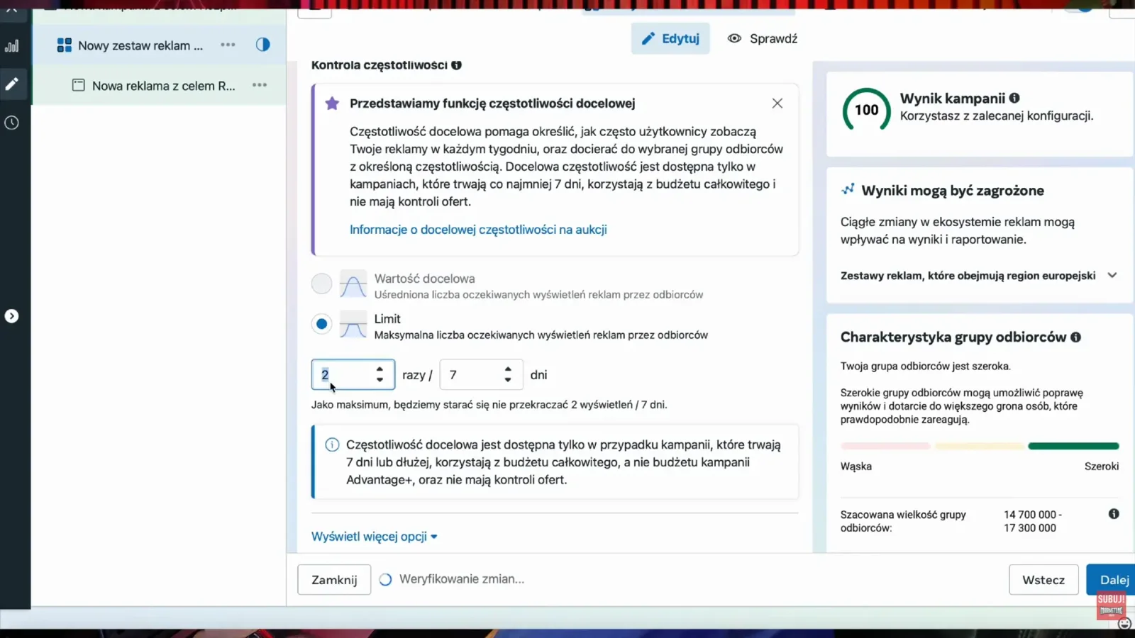This screenshot has height=638, width=1135.
Task: Select the Wartość docelowa radio option
Action: tap(321, 284)
